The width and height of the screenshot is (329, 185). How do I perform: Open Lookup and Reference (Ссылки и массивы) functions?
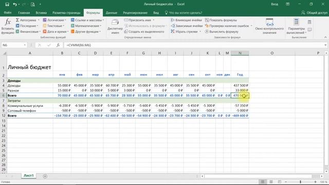click(87, 20)
